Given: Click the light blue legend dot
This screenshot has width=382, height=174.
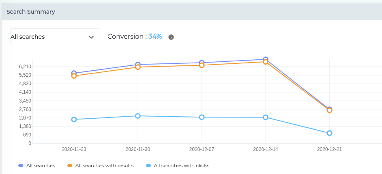Looking at the screenshot, I should [x=148, y=166].
